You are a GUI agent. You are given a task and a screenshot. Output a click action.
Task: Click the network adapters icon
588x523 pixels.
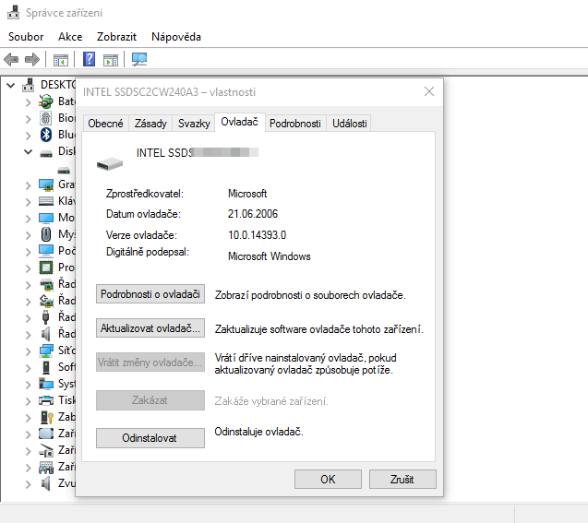[x=46, y=351]
